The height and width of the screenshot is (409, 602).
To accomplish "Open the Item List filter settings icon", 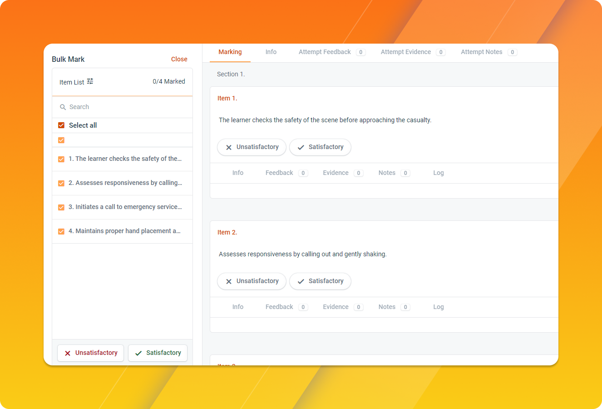I will [90, 81].
